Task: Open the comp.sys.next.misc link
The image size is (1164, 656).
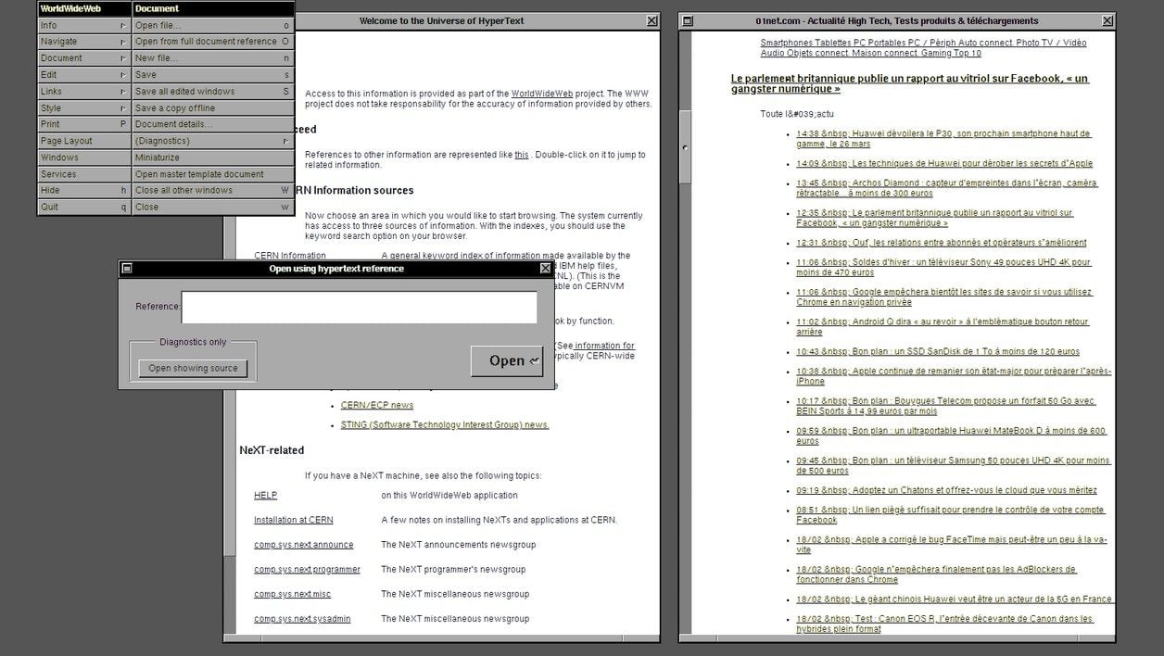Action: [x=293, y=594]
